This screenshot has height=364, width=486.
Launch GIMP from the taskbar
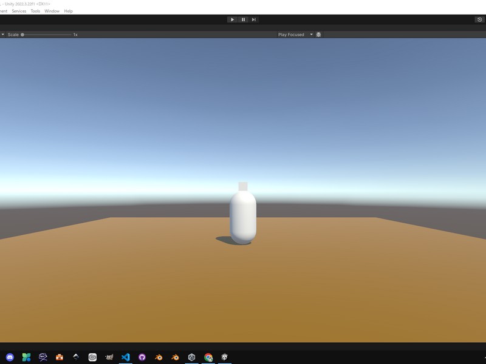point(109,357)
